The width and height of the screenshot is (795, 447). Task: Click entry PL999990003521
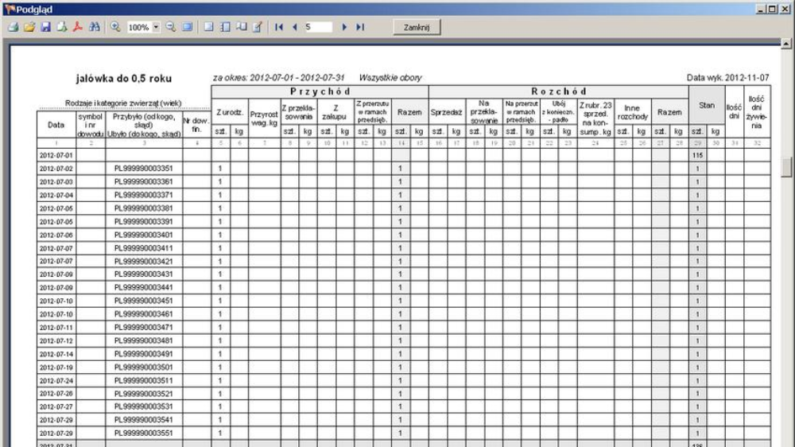click(144, 393)
